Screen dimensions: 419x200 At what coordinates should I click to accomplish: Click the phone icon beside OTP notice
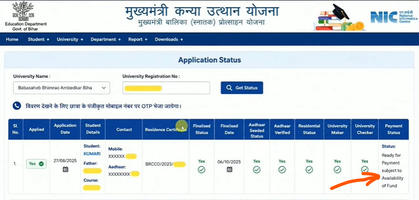tap(17, 106)
